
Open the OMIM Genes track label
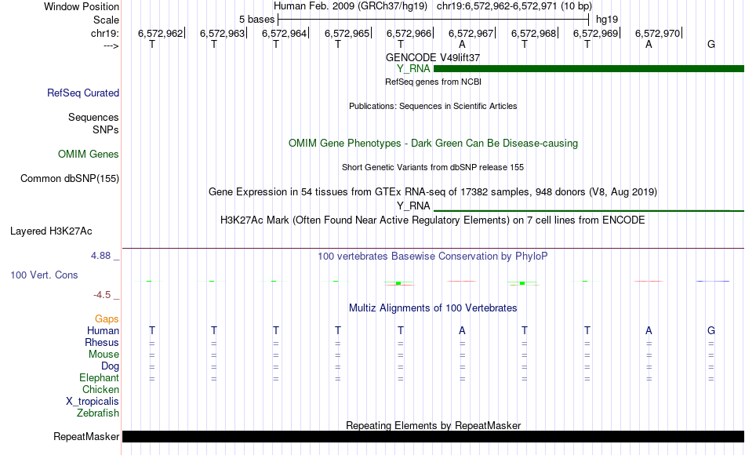pos(89,154)
